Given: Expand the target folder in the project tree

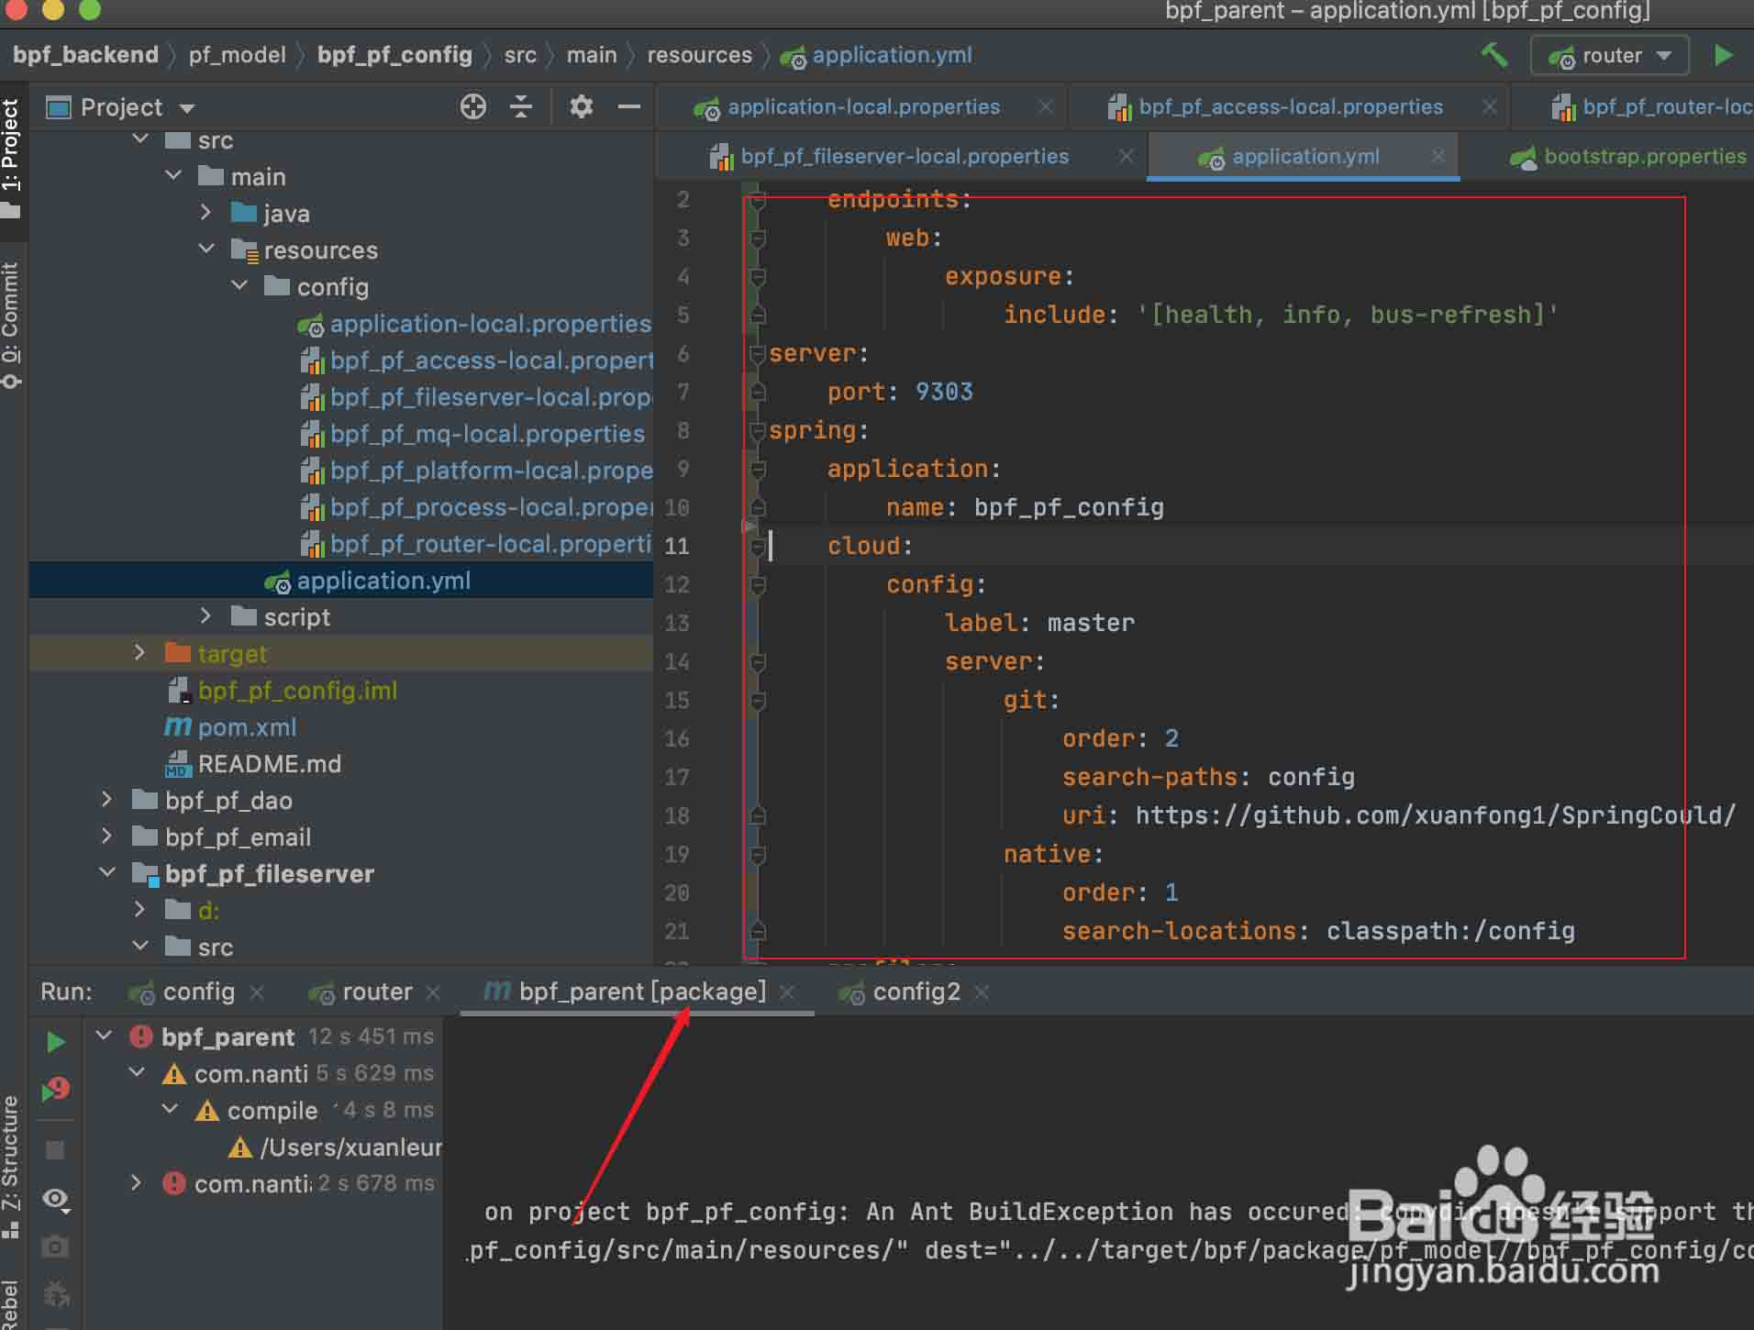Looking at the screenshot, I should [139, 653].
